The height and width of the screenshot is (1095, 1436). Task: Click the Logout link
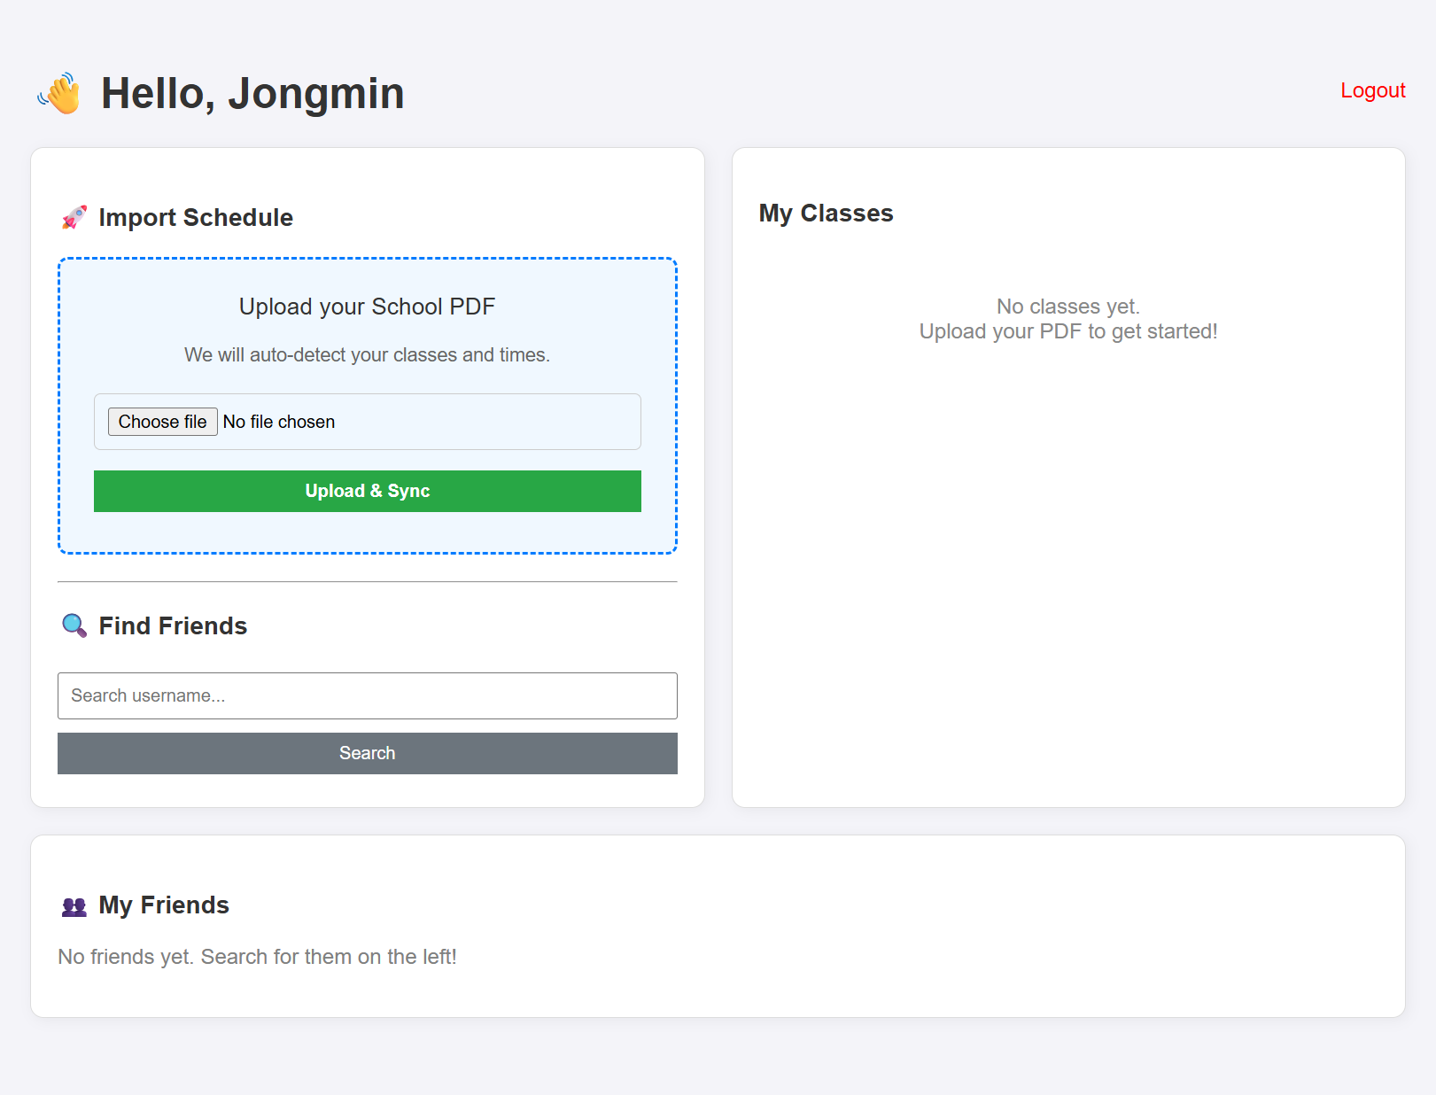pyautogui.click(x=1372, y=89)
